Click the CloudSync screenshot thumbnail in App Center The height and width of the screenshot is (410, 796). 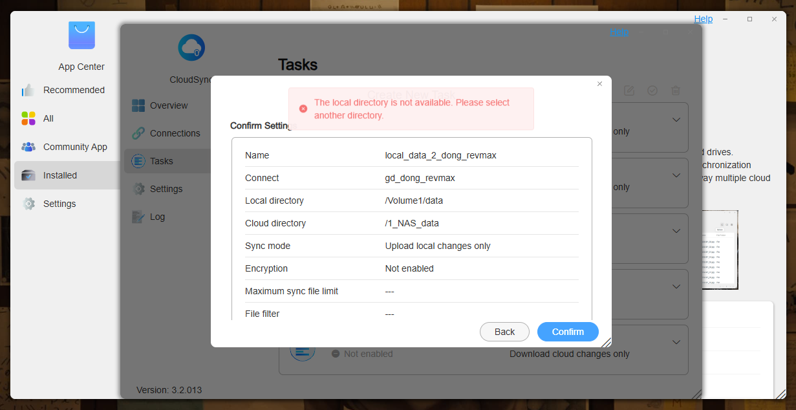point(720,250)
